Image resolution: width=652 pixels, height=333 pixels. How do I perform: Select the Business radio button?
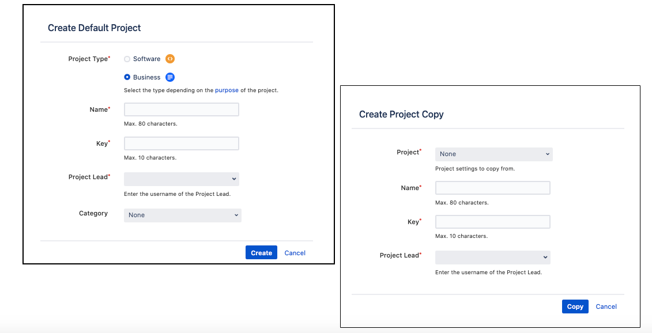click(x=127, y=77)
